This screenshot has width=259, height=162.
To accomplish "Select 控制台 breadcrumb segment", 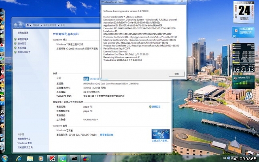I will click(x=36, y=25).
